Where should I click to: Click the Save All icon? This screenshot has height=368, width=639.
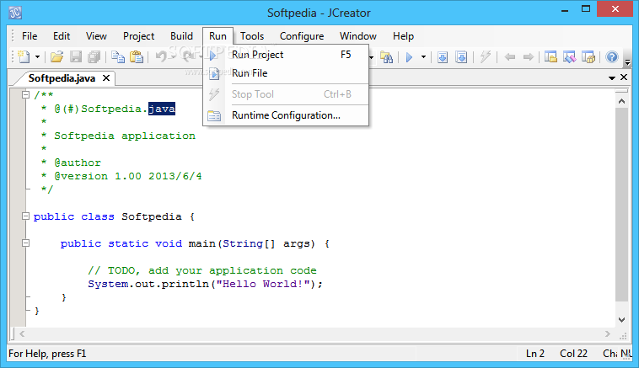[94, 57]
